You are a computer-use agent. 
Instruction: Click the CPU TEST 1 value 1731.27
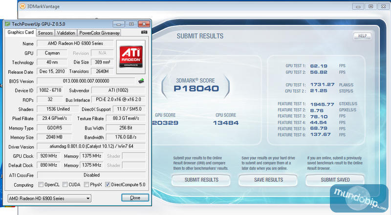click(x=323, y=85)
